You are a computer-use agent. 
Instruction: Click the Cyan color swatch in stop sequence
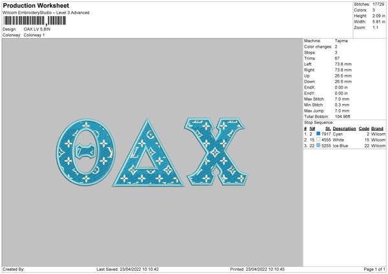[x=318, y=134]
